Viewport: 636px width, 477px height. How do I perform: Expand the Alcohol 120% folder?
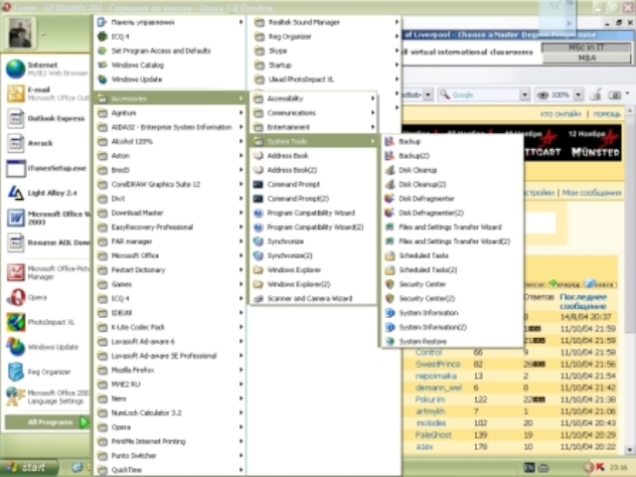(170, 141)
